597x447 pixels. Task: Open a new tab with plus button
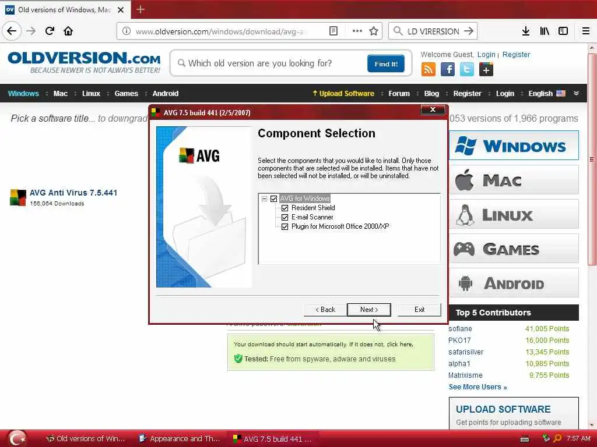click(x=140, y=9)
